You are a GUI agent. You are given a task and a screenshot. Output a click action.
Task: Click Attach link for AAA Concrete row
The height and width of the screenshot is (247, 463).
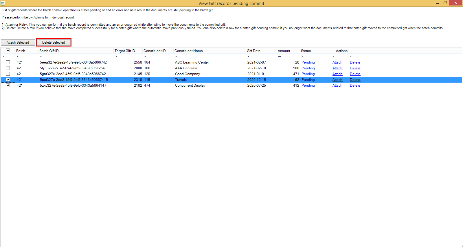click(337, 68)
